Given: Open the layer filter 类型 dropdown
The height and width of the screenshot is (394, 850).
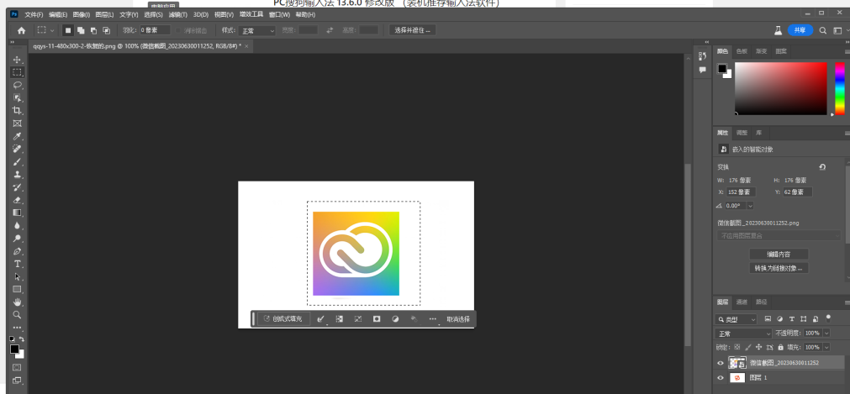Looking at the screenshot, I should tap(736, 319).
